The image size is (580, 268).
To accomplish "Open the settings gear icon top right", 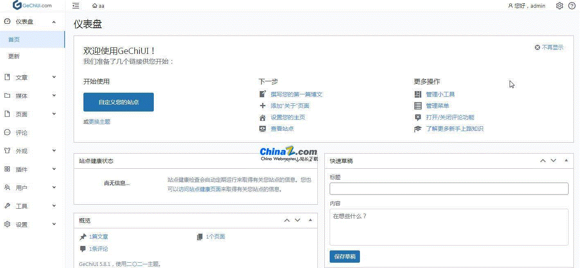I will (x=560, y=6).
